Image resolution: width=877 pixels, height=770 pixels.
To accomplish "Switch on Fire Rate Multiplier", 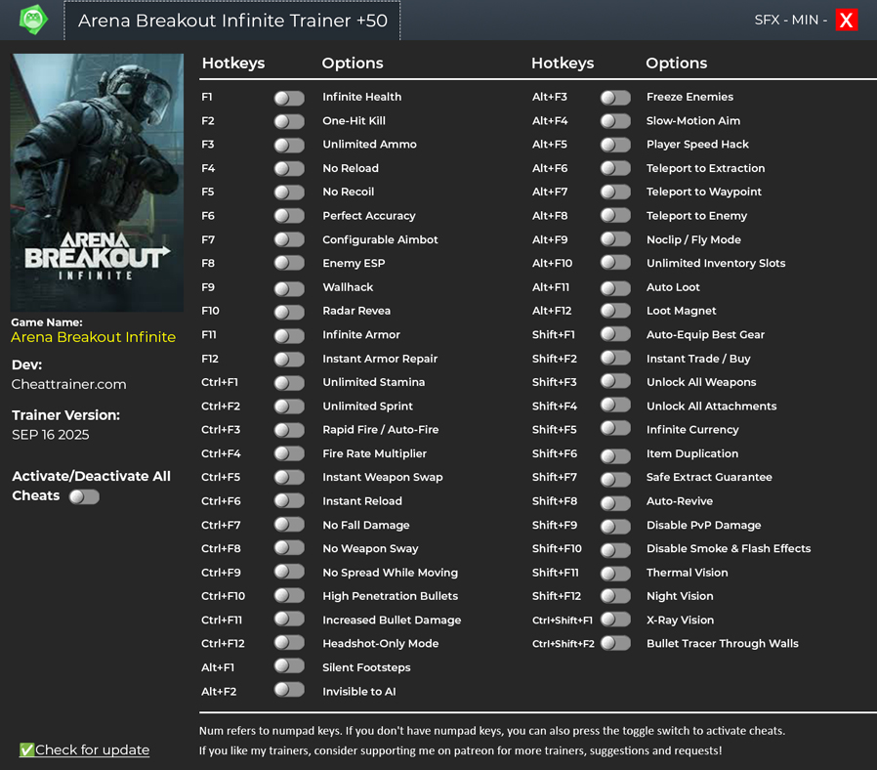I will click(x=289, y=453).
